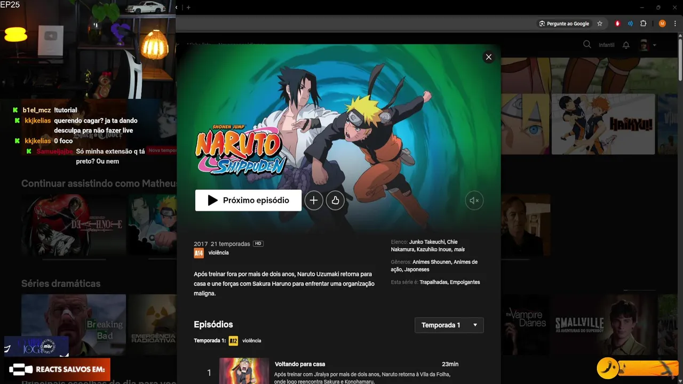Bookmark this page with the star icon

[600, 23]
